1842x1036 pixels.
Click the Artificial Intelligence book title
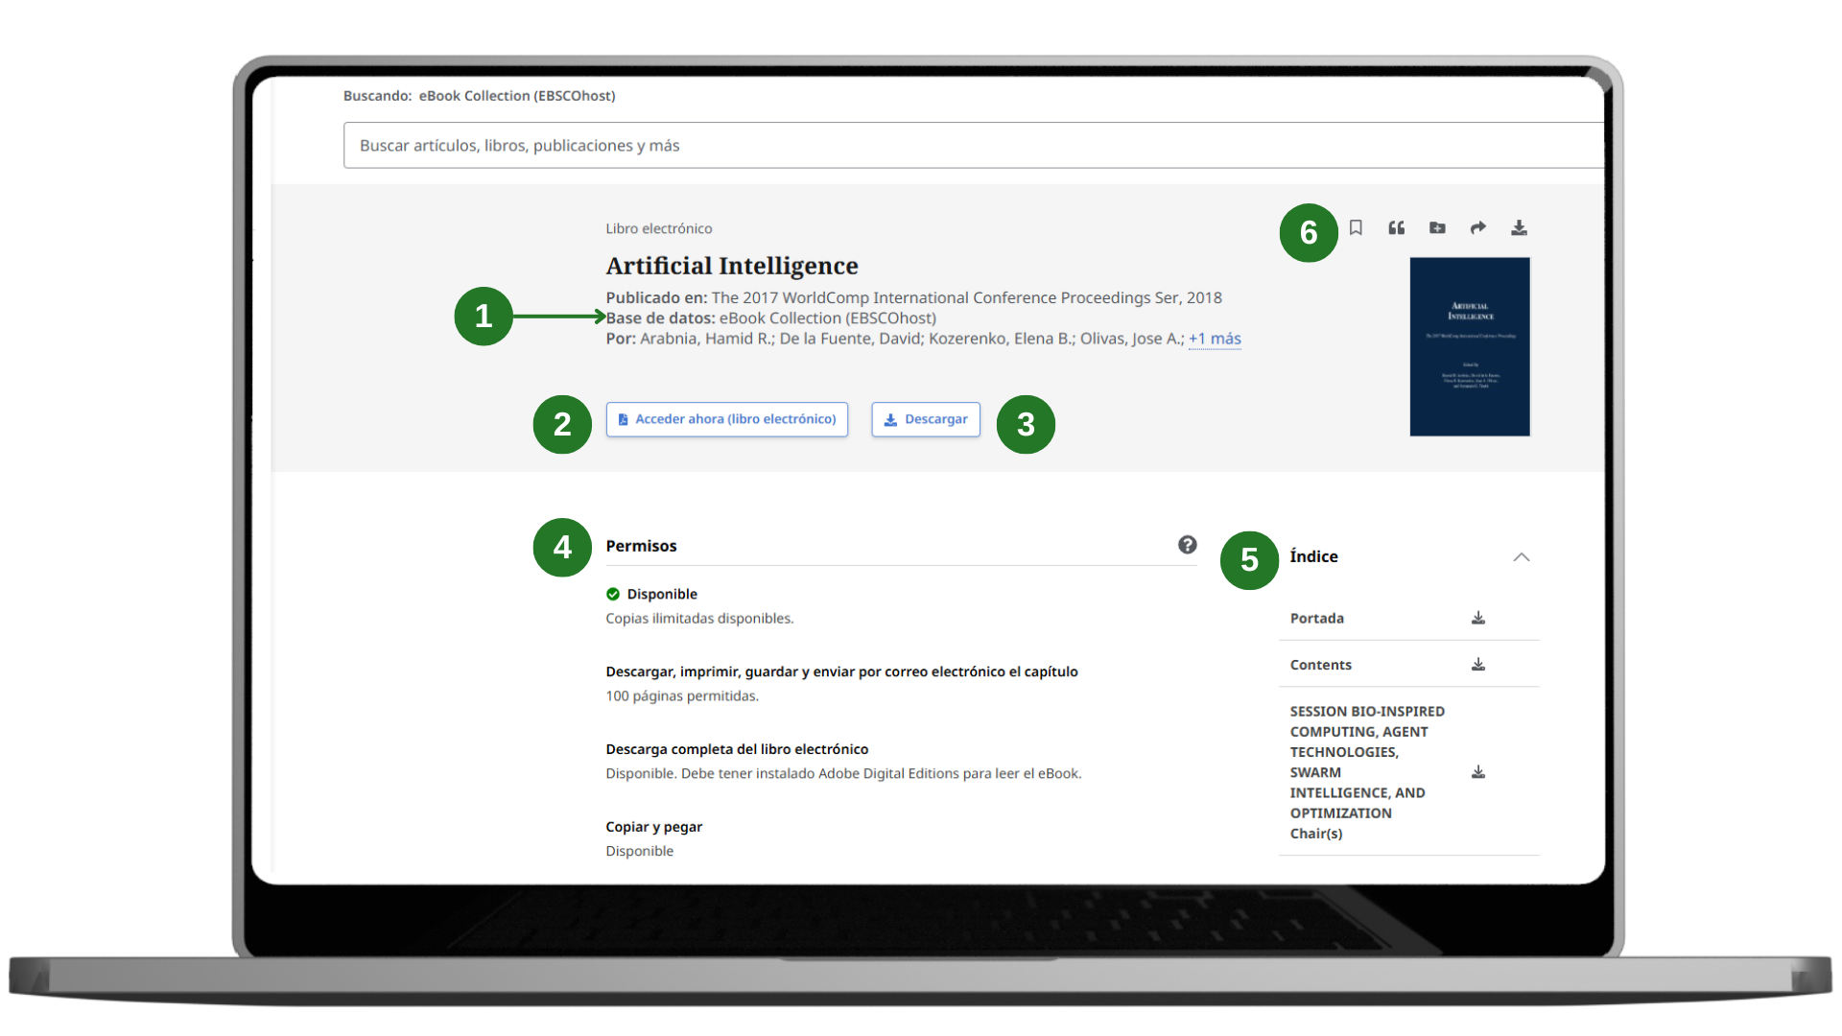pos(731,266)
